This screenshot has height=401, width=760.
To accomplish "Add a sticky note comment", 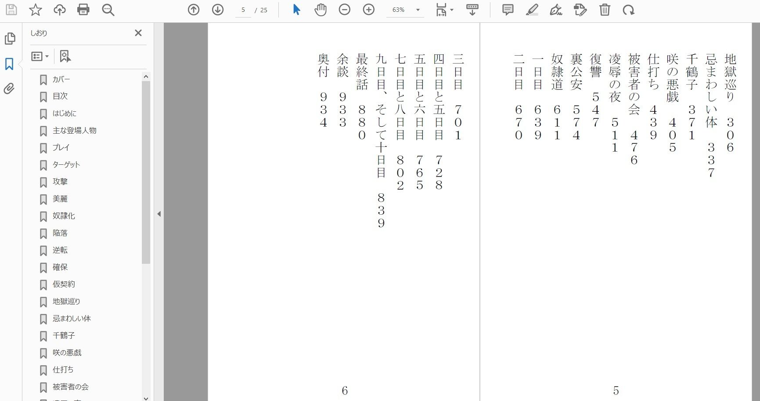I will tap(508, 10).
